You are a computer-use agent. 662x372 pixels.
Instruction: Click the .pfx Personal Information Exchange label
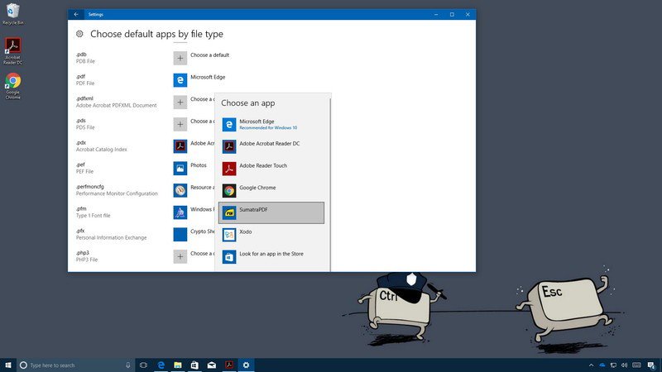(112, 234)
